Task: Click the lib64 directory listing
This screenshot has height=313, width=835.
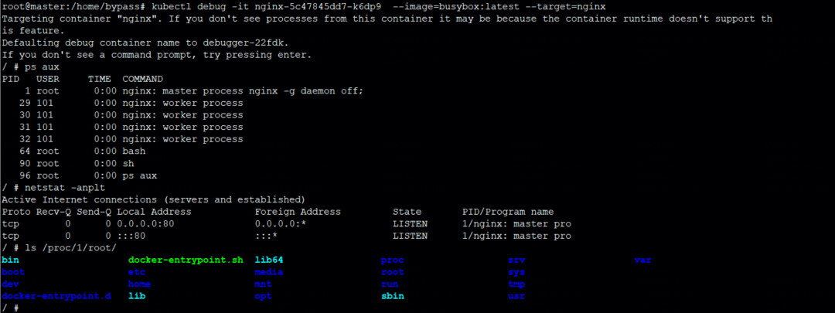Action: pos(269,260)
